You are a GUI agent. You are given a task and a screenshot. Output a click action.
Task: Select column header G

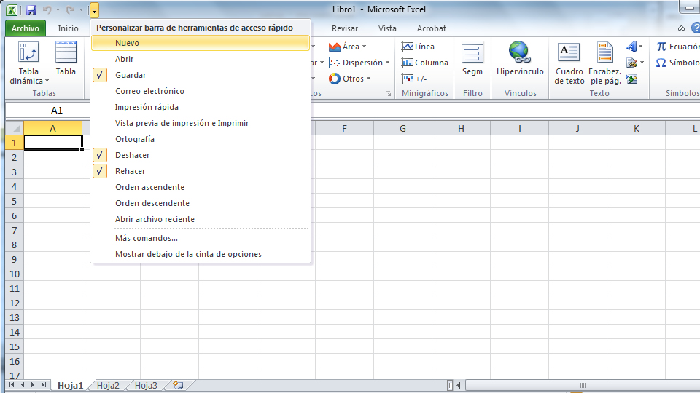click(402, 128)
